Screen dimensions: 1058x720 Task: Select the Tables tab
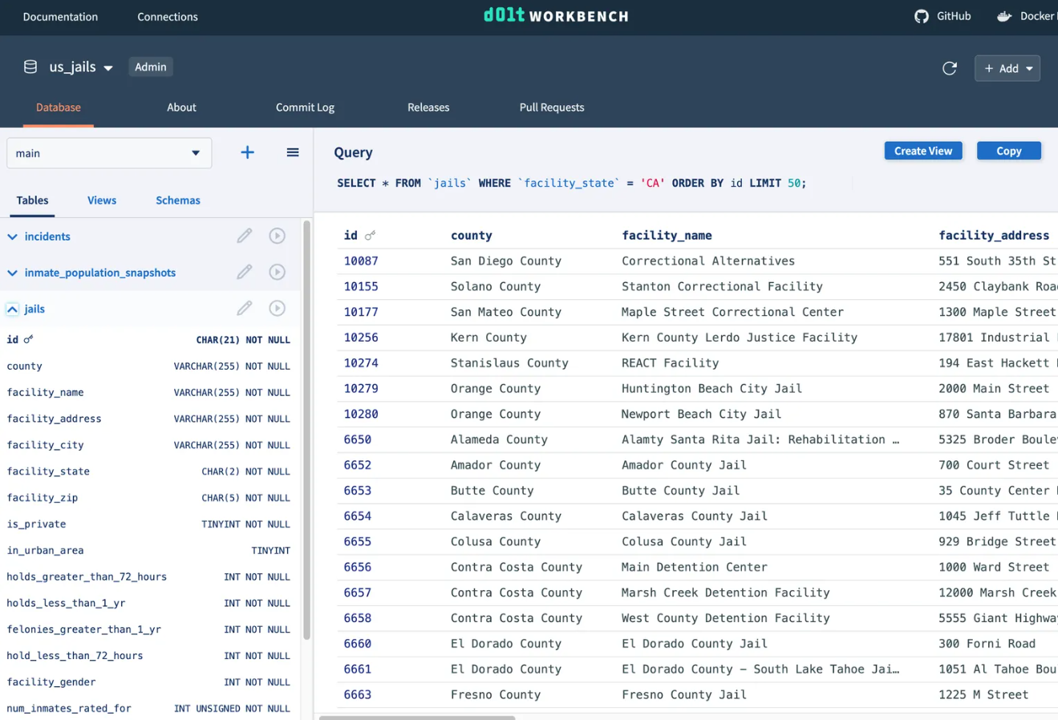tap(32, 200)
